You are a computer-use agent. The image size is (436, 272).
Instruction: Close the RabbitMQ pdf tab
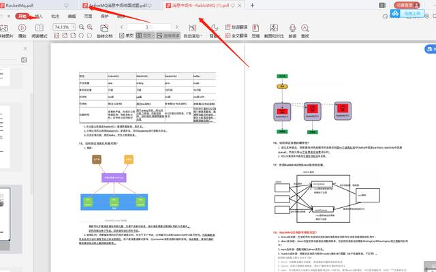(x=239, y=5)
